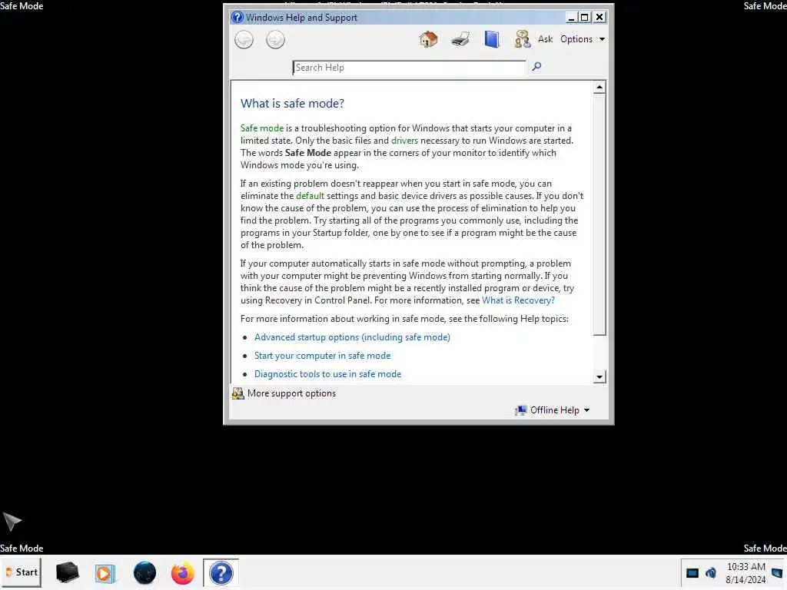
Task: Go back in Help history
Action: [244, 40]
